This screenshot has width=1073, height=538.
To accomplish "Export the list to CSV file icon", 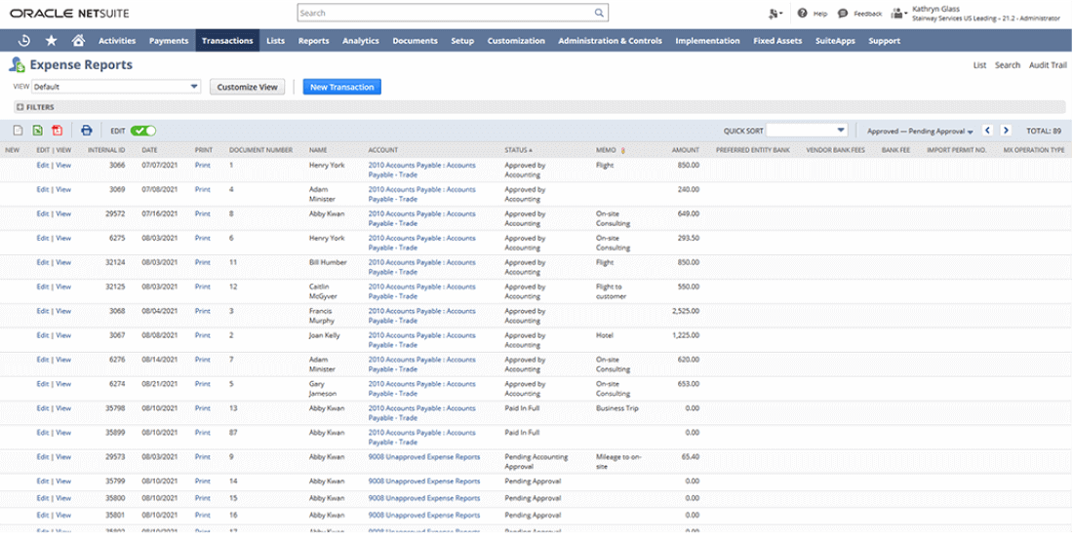I will pyautogui.click(x=18, y=131).
